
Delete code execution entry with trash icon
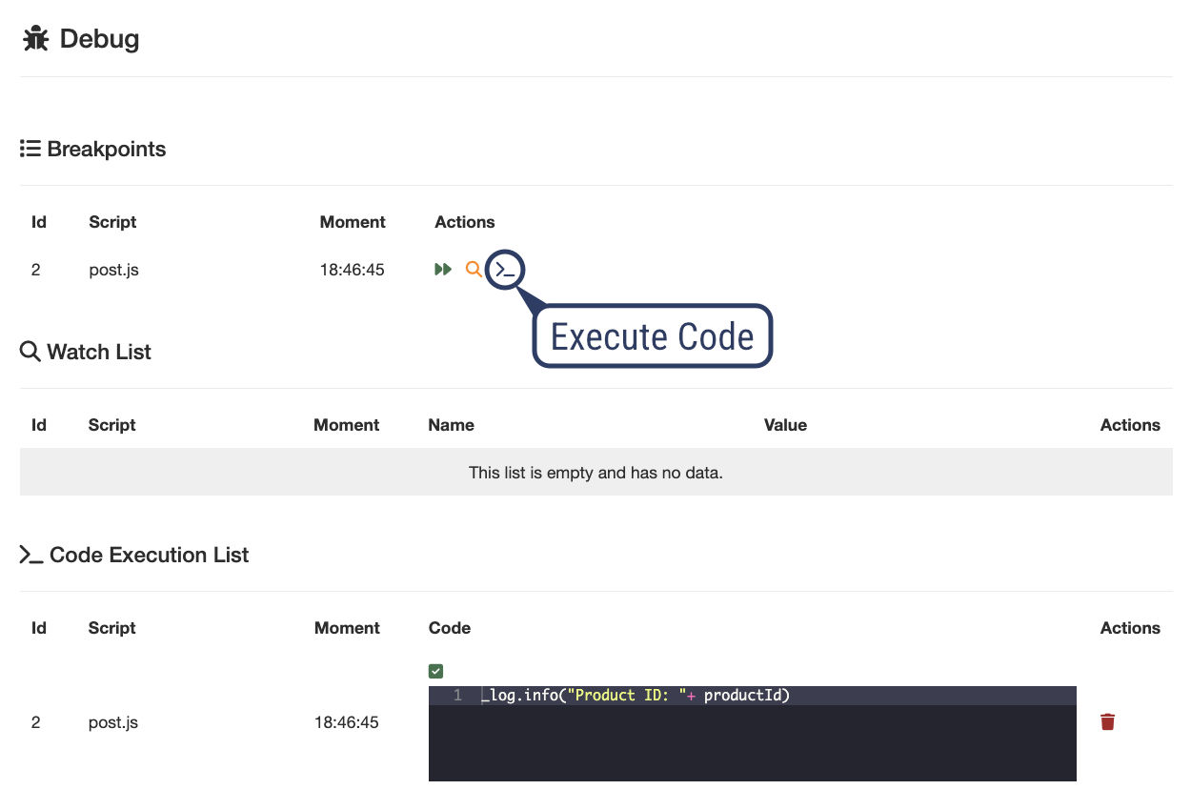(1107, 721)
